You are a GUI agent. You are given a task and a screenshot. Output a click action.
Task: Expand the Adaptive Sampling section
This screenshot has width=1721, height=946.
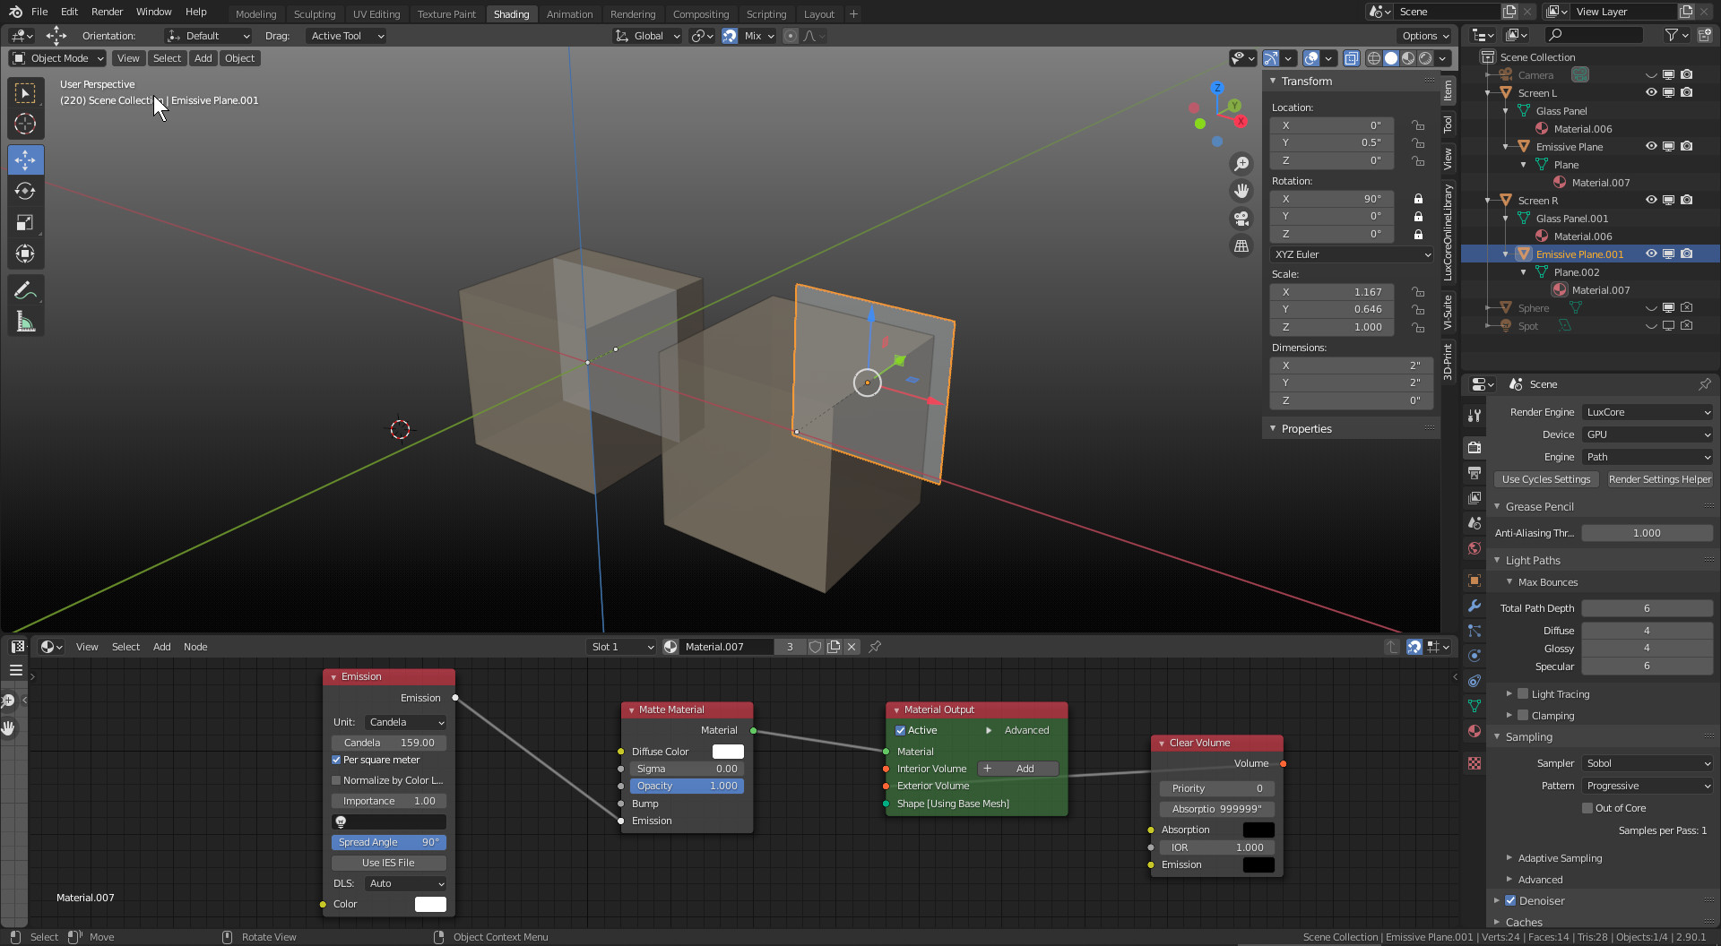coord(1560,858)
